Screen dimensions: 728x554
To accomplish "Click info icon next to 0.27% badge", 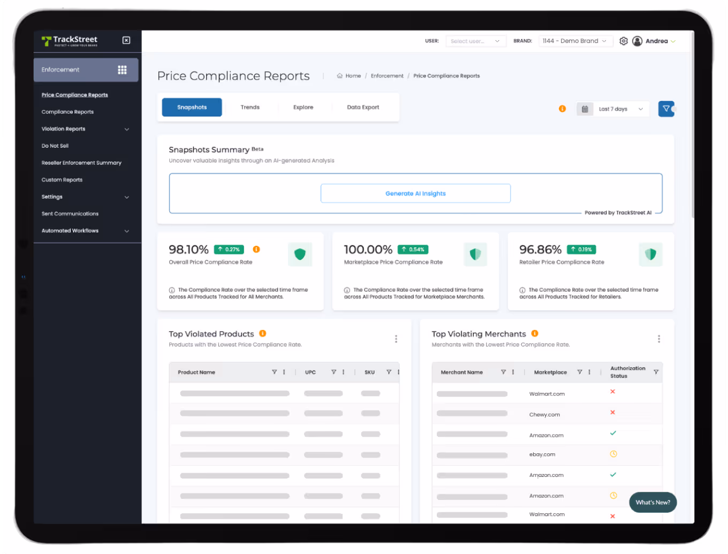I will coord(256,249).
